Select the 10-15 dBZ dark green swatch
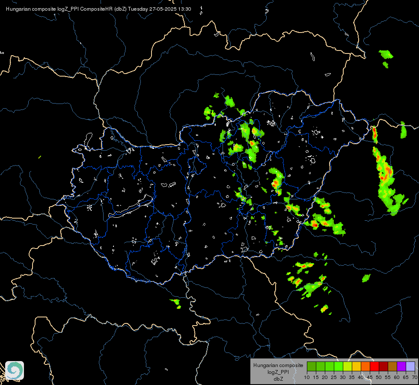Viewport: 419px width, 385px height. click(x=312, y=366)
